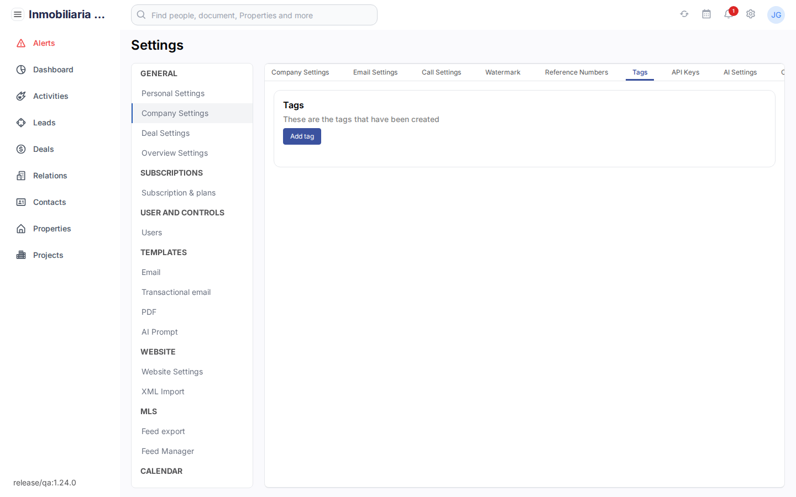Open Personal Settings from the list
This screenshot has height=497, width=796.
coord(173,93)
